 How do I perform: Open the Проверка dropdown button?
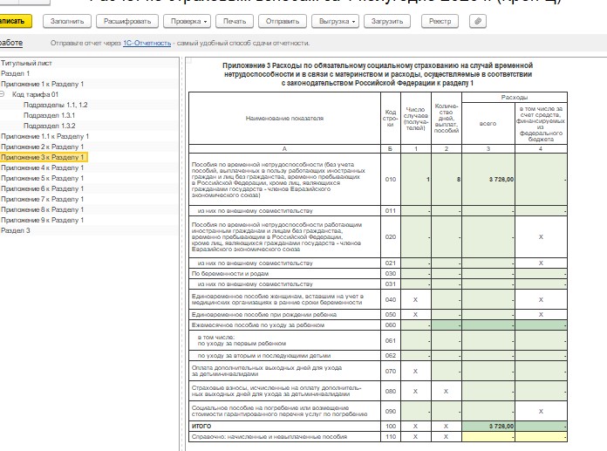pyautogui.click(x=187, y=21)
